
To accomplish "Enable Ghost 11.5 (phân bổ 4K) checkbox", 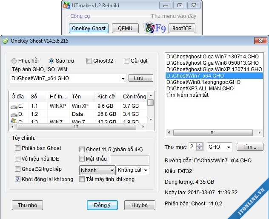I will [82, 150].
